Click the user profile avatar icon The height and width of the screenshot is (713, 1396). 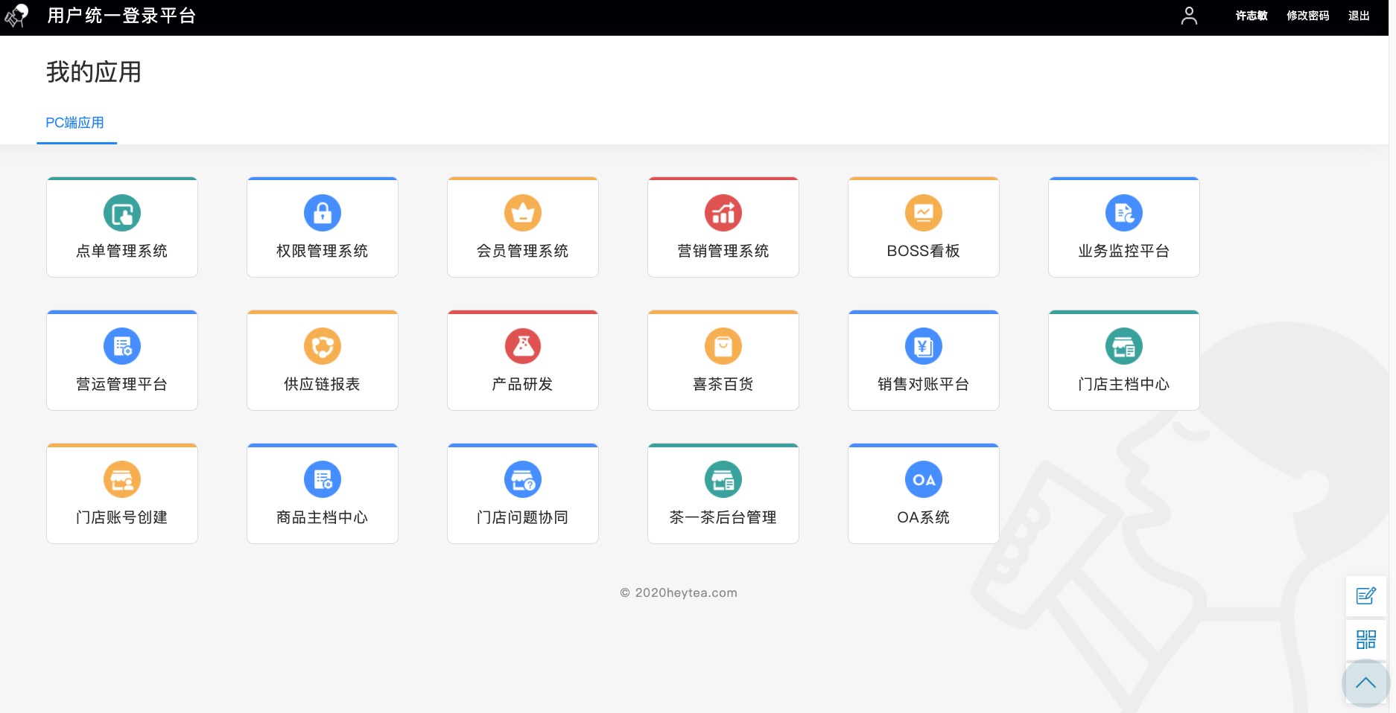(x=1189, y=16)
